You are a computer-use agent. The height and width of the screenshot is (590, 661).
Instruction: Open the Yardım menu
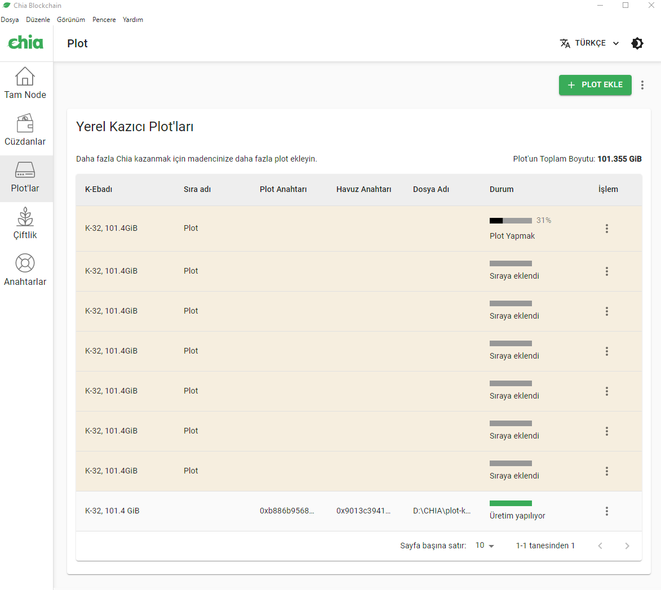click(x=133, y=20)
